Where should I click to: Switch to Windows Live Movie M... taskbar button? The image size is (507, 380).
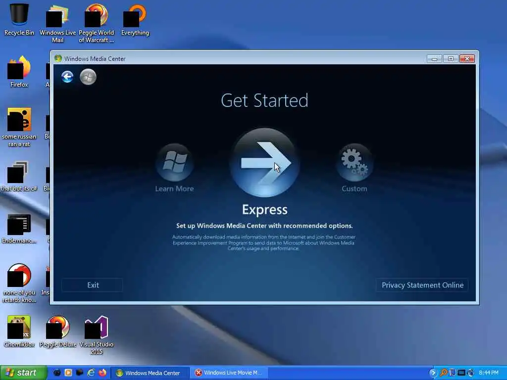coord(229,373)
